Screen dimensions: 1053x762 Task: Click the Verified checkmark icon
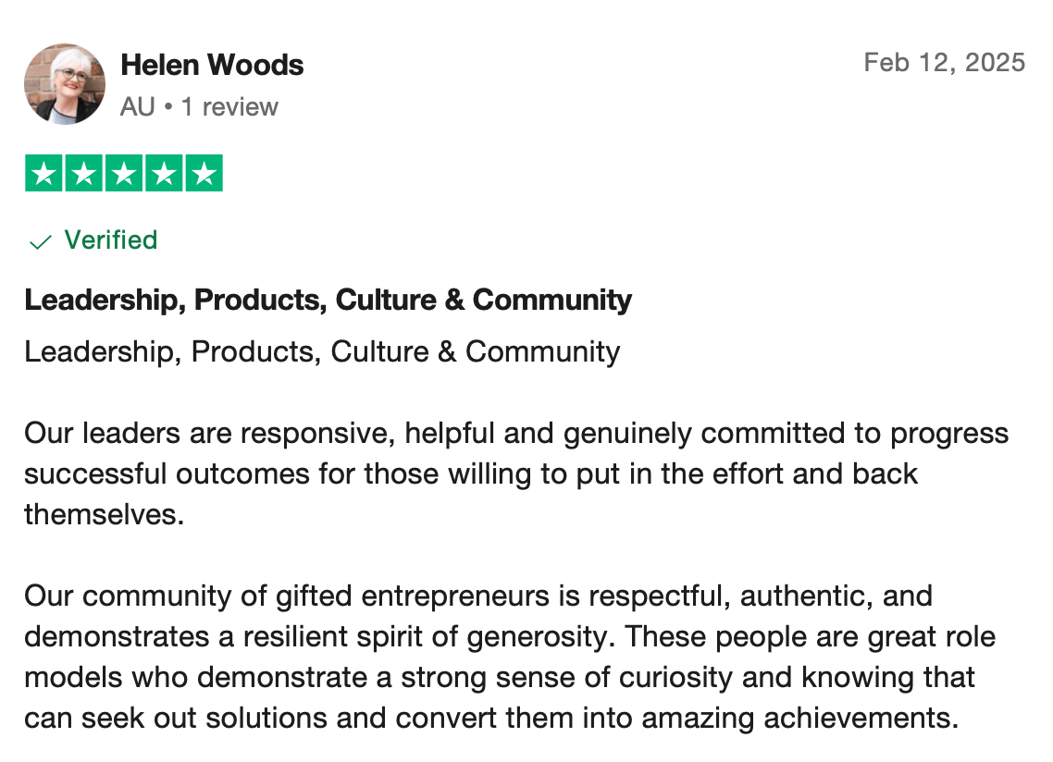pos(40,242)
